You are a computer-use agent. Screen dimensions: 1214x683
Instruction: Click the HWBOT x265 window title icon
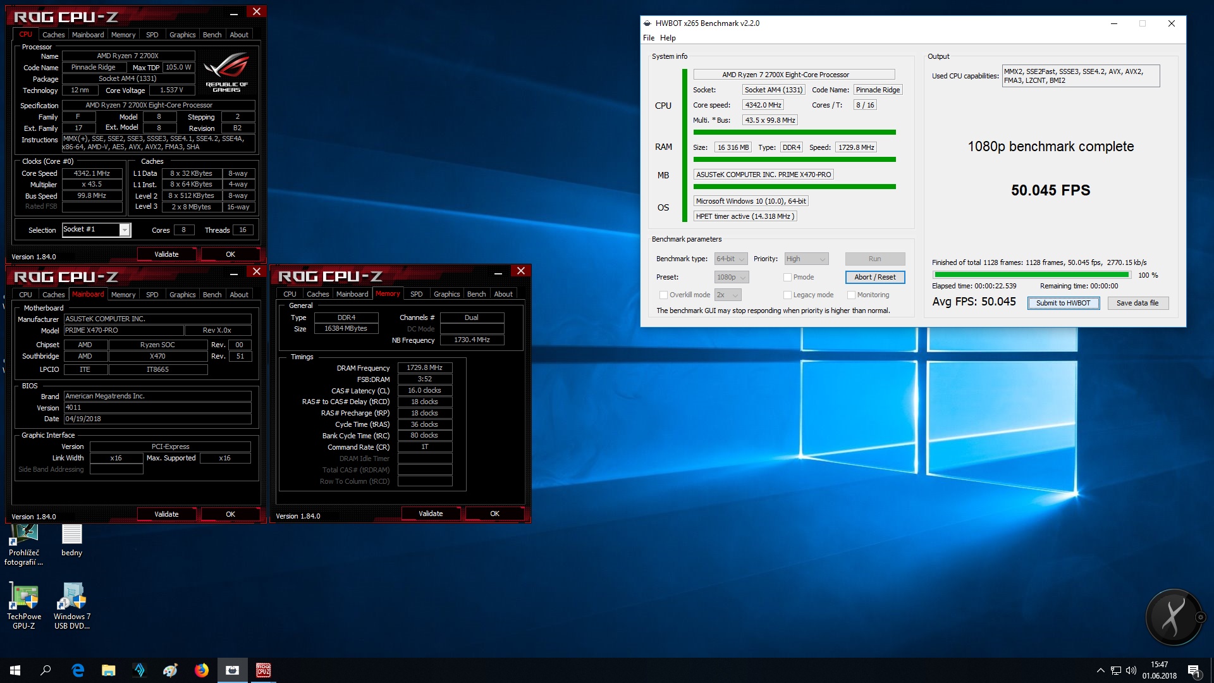[647, 23]
